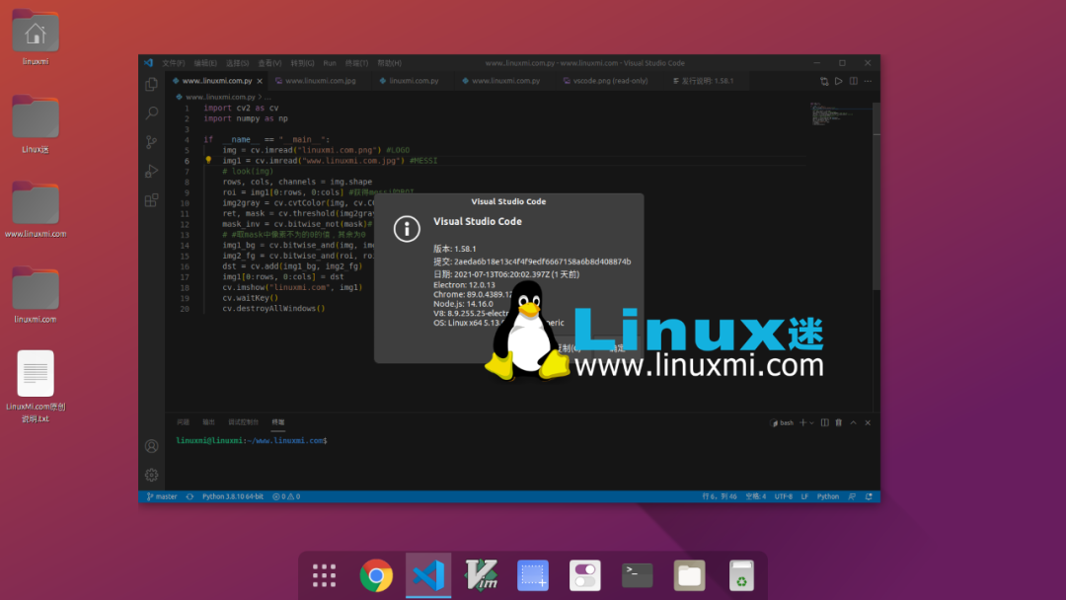Viewport: 1066px width, 600px height.
Task: Open the 终端(T) menu
Action: pos(356,63)
